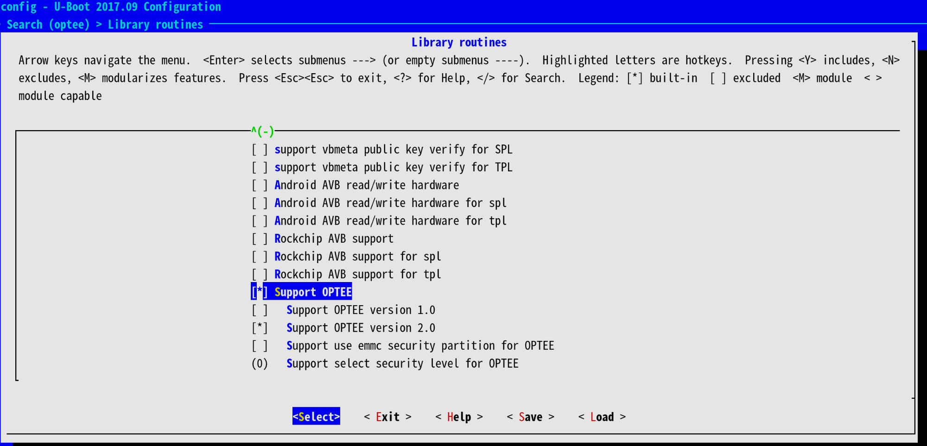Select 'Support OPTEE version 2.0' label

pyautogui.click(x=361, y=328)
